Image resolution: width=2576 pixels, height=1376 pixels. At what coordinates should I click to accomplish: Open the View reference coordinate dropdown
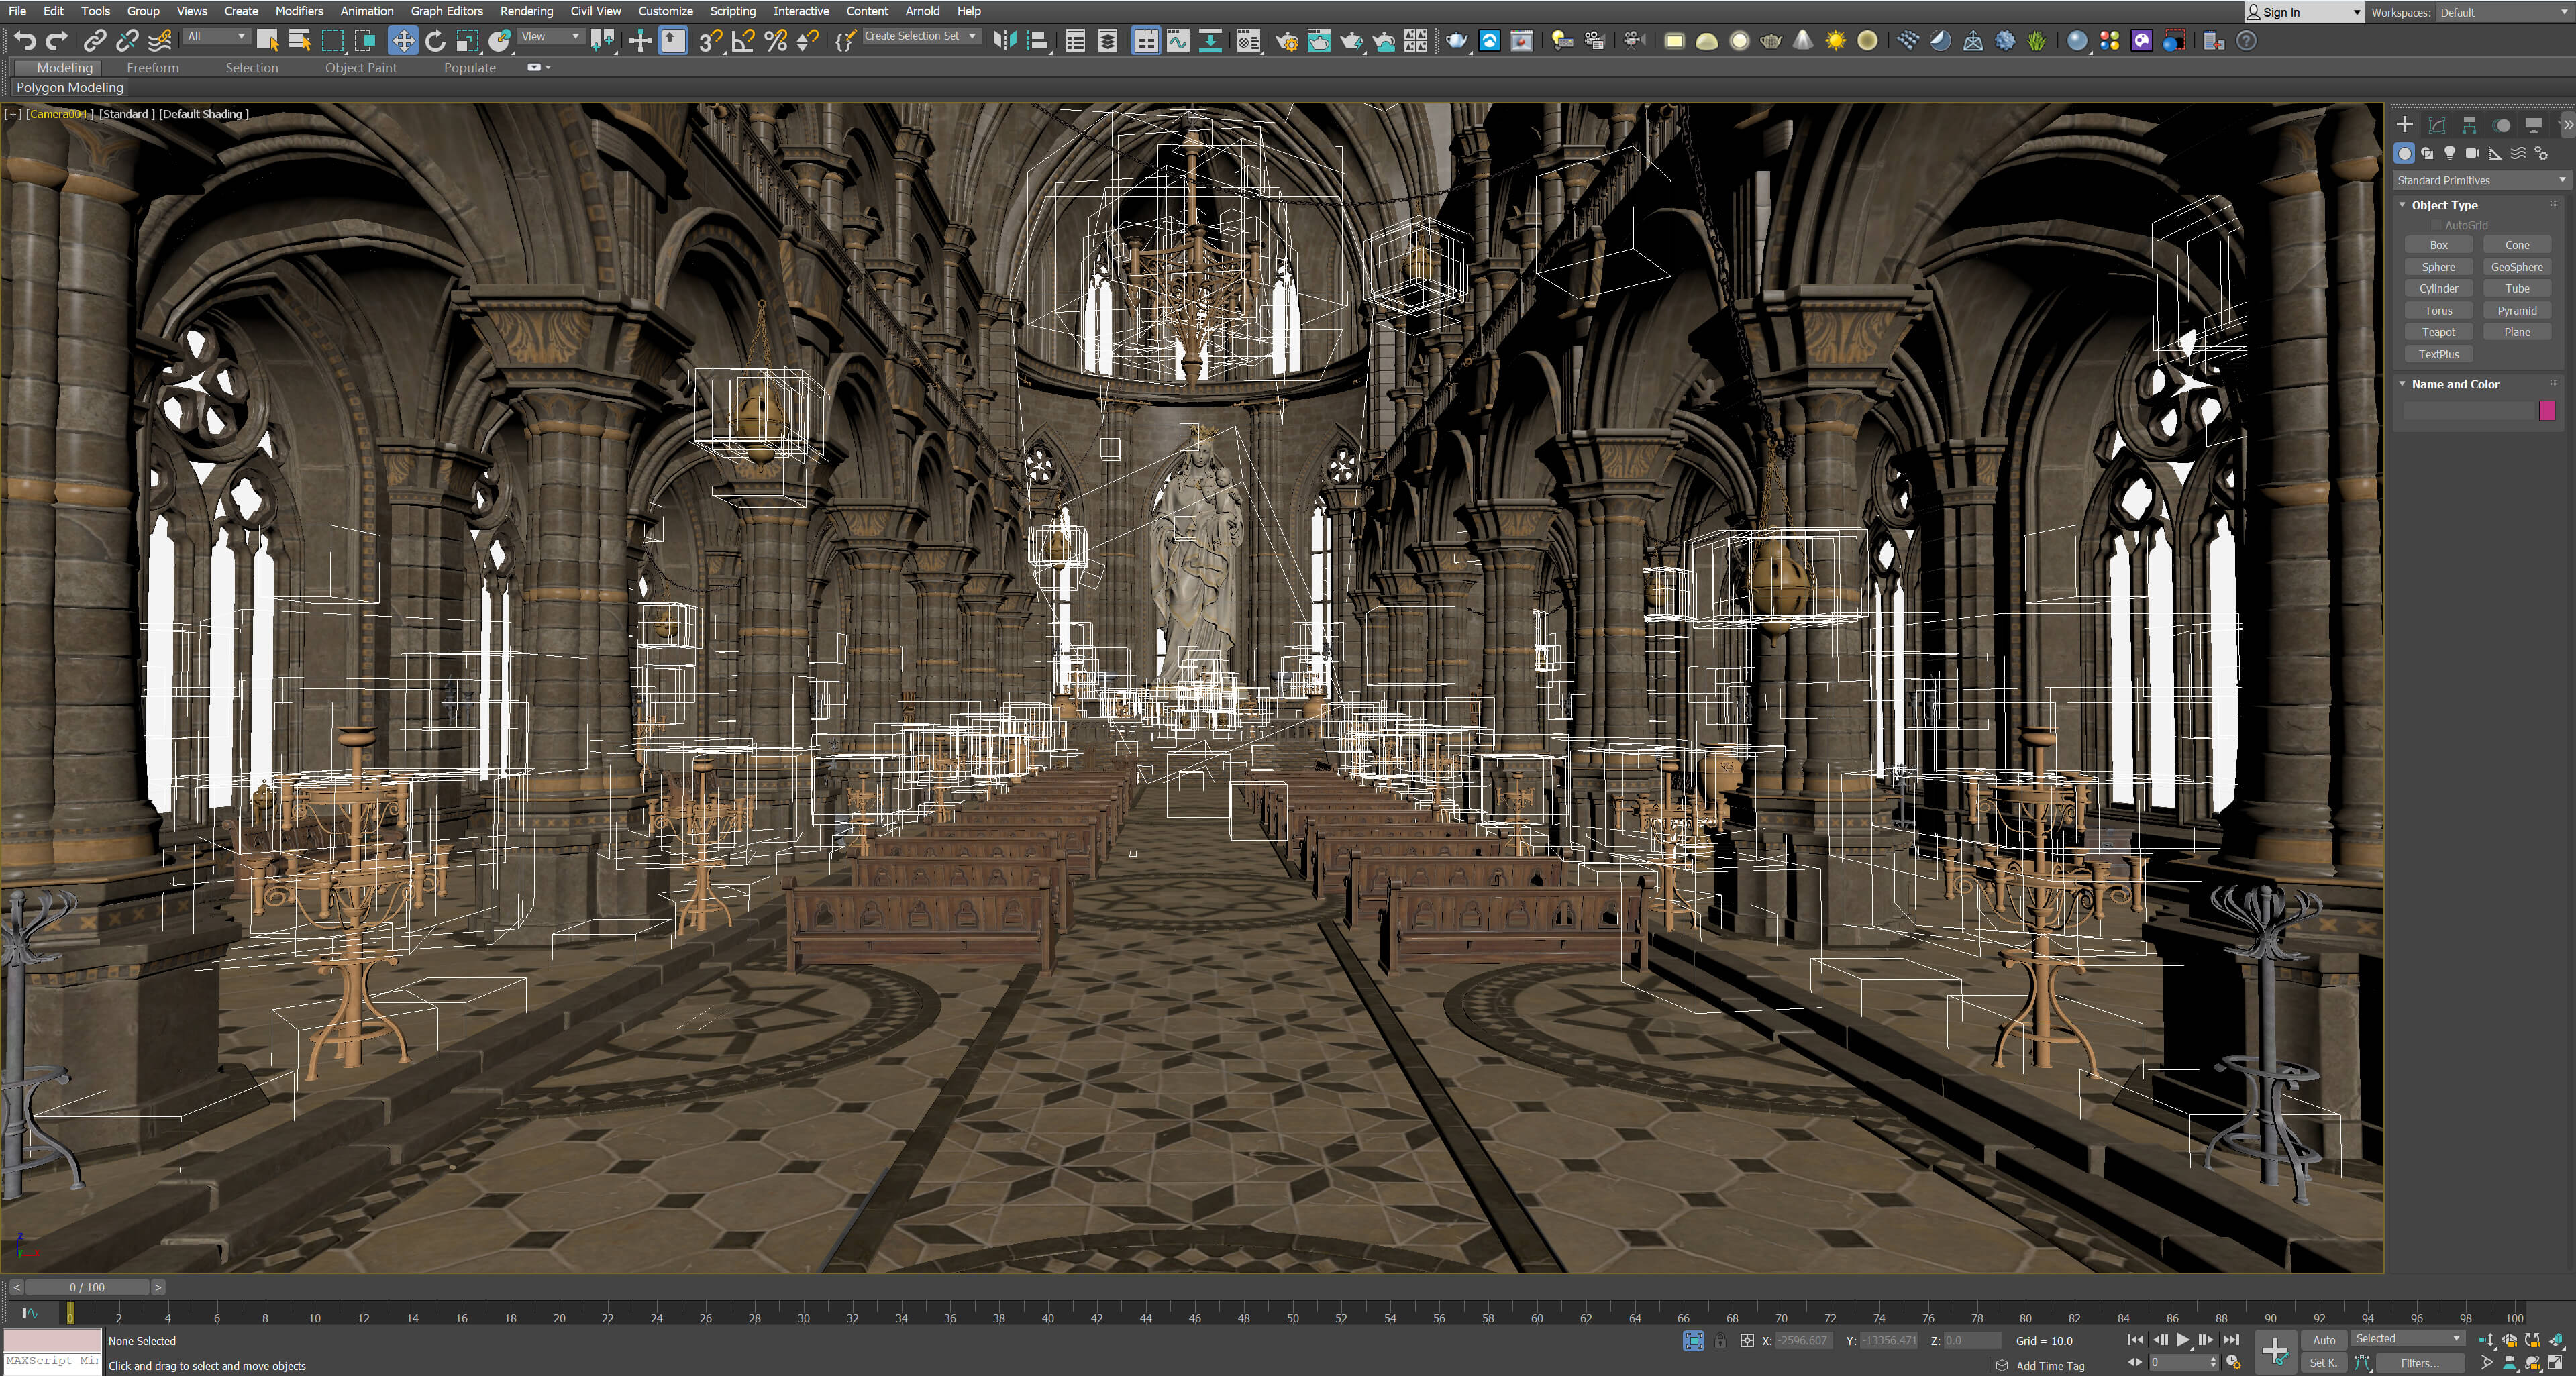[x=550, y=36]
